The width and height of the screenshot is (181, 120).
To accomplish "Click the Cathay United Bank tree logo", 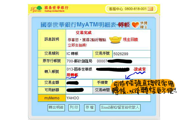I will click(x=36, y=9).
